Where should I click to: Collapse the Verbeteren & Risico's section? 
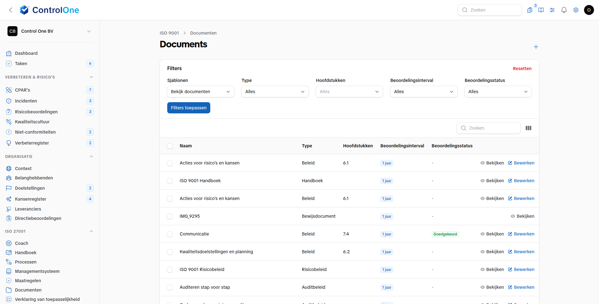pos(91,77)
